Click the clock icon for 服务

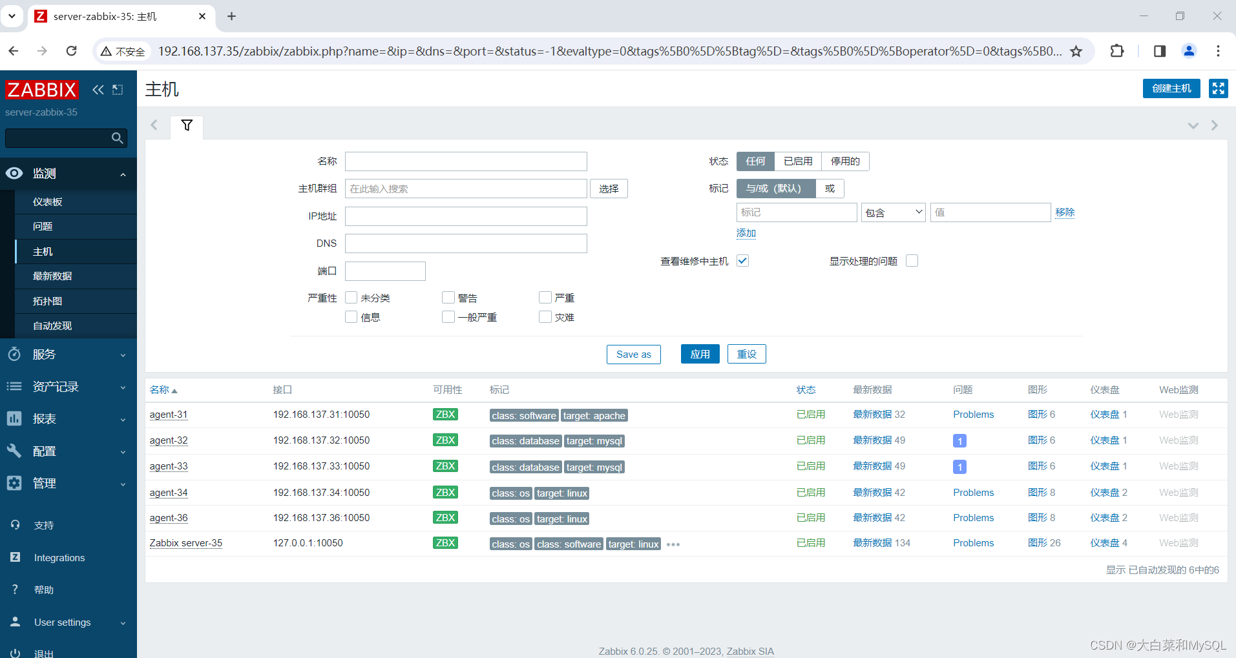point(14,354)
